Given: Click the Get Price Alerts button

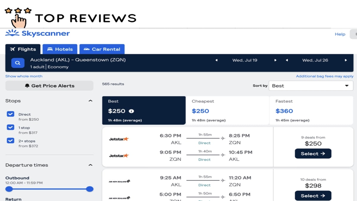Looking at the screenshot, I should 49,86.
